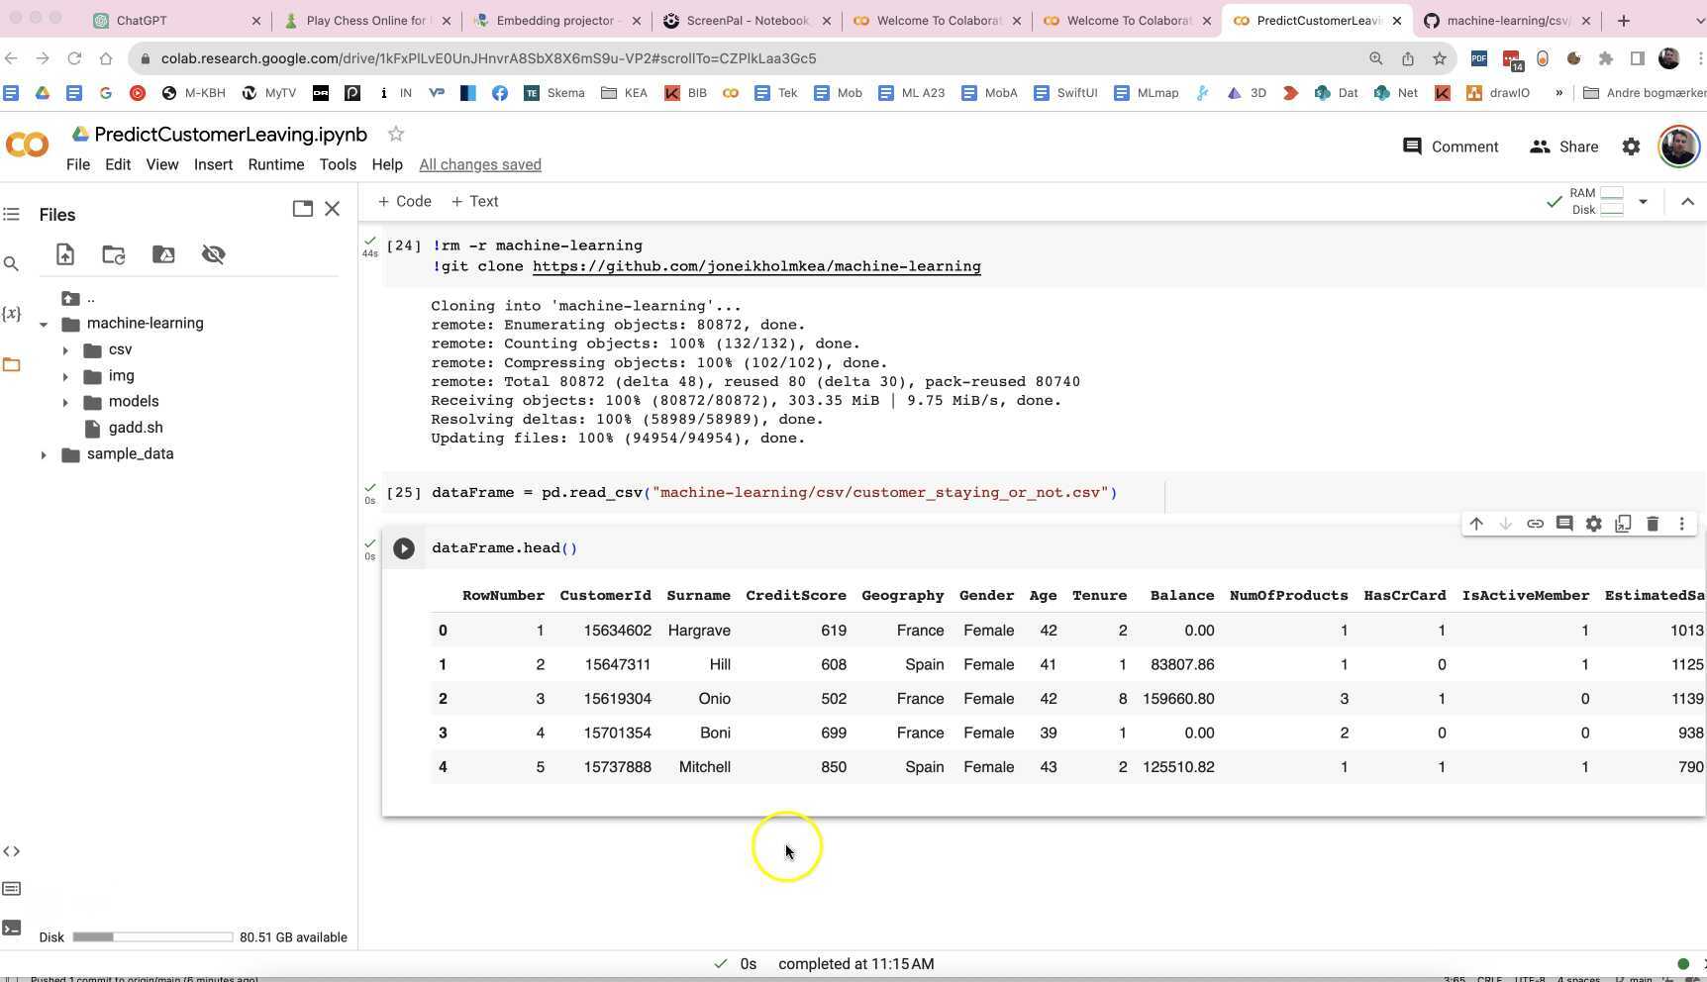Click the Share button
The width and height of the screenshot is (1707, 982).
[x=1565, y=147]
